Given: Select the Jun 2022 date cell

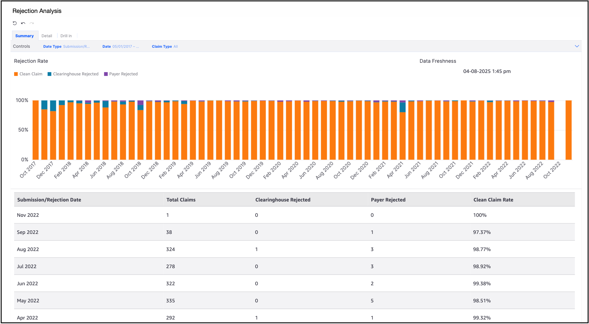Looking at the screenshot, I should pyautogui.click(x=27, y=283).
